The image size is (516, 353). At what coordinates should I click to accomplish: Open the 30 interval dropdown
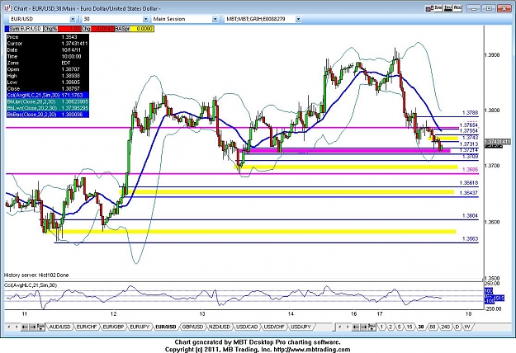146,19
